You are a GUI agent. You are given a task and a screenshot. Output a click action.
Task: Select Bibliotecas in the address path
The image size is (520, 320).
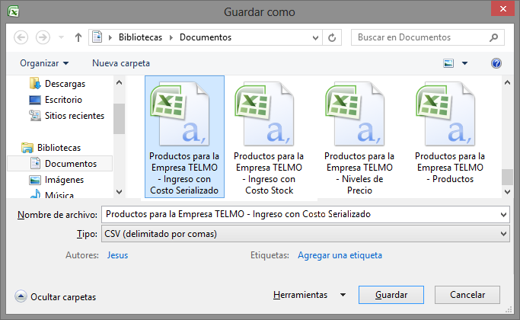pos(141,37)
